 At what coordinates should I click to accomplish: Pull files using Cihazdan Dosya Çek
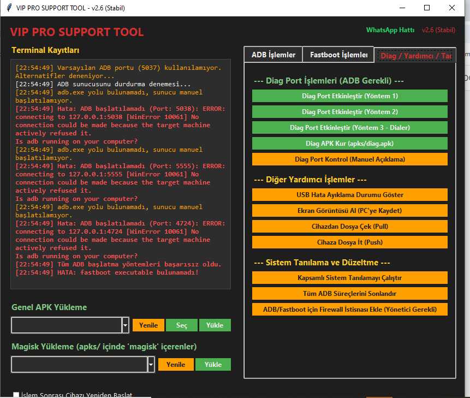pyautogui.click(x=349, y=226)
